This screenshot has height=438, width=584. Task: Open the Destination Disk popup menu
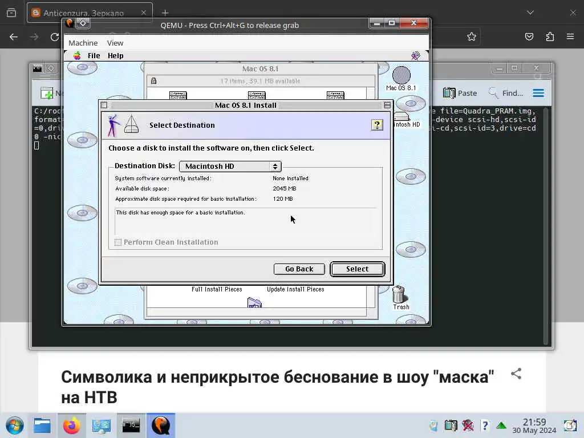(x=230, y=166)
